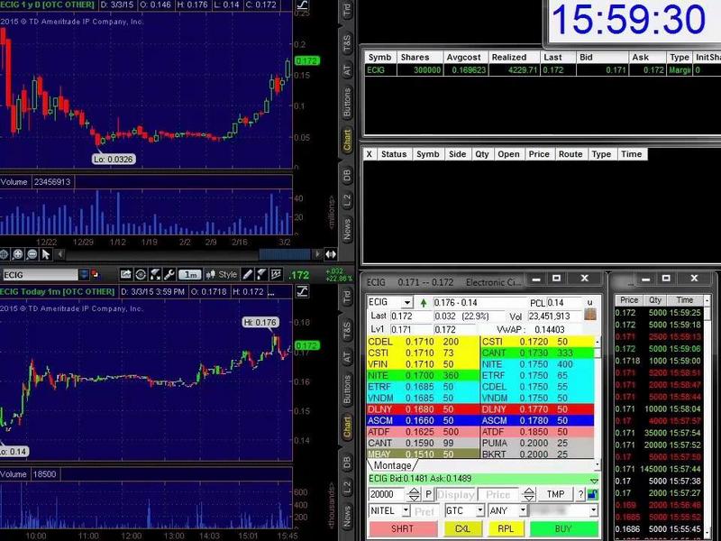Open symbol dropdown arrow next to ECIG chart field
This screenshot has height=541, width=721.
84,275
